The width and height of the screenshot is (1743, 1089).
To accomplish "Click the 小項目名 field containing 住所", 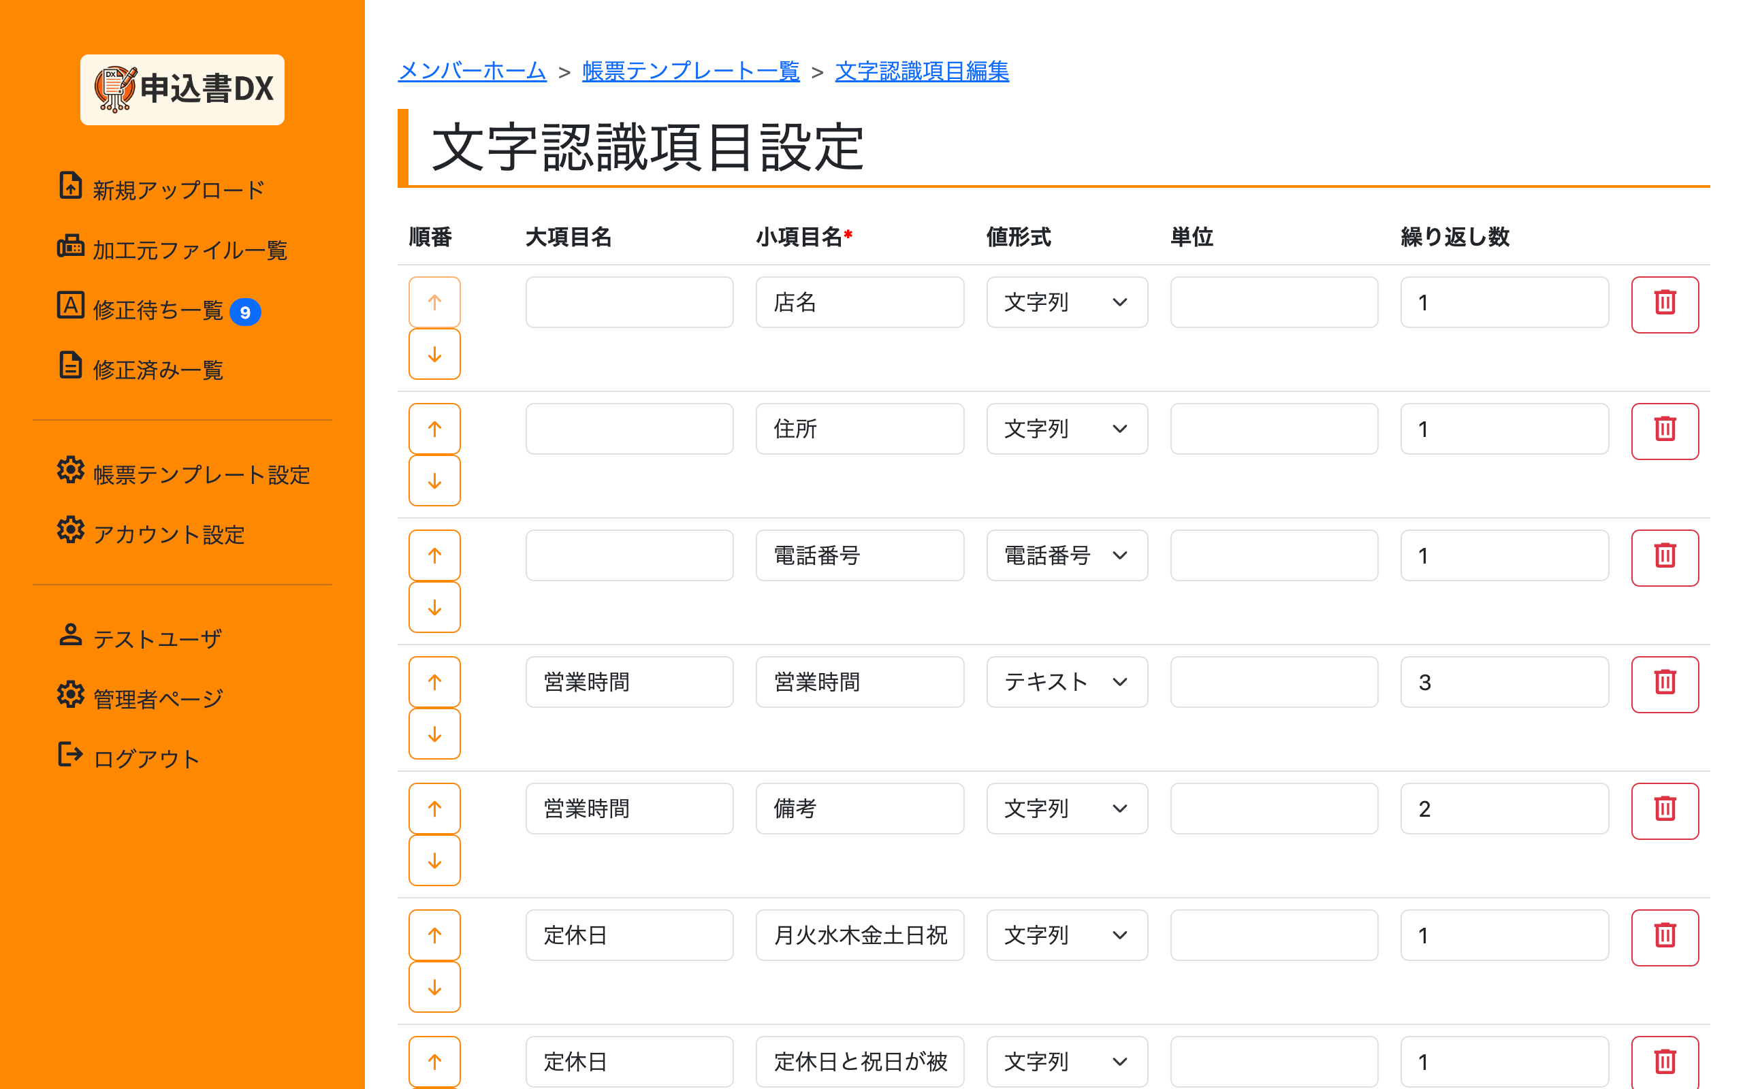I will pyautogui.click(x=860, y=429).
